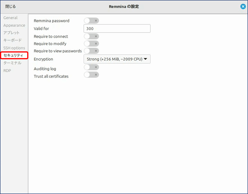The width and height of the screenshot is (248, 194).
Task: Turn on Require to view passwords switch
Action: [x=91, y=51]
